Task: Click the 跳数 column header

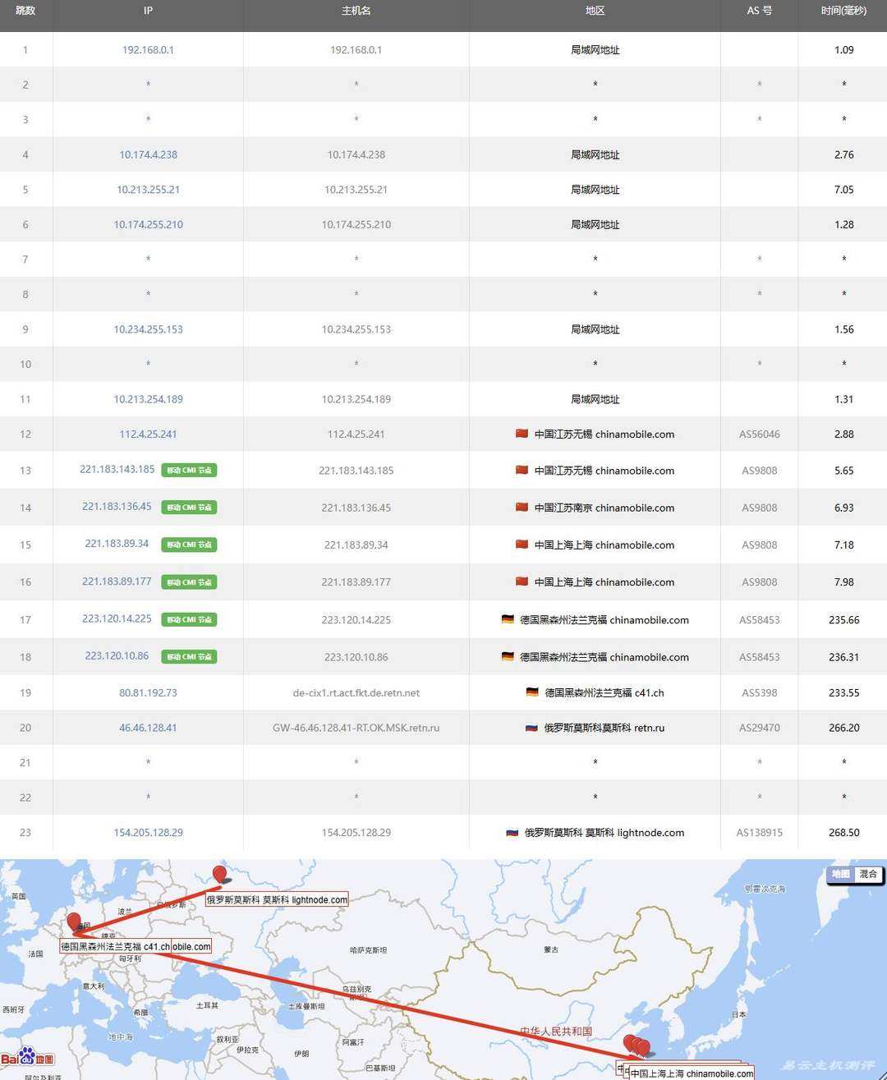Action: 25,11
